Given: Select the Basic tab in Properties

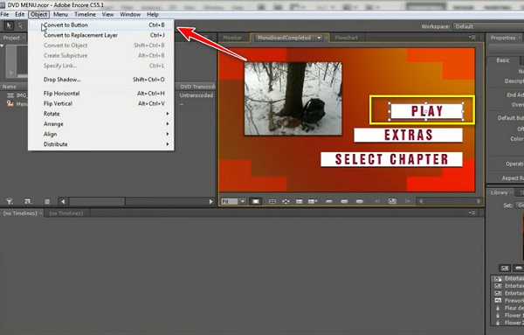Looking at the screenshot, I should pyautogui.click(x=503, y=60).
